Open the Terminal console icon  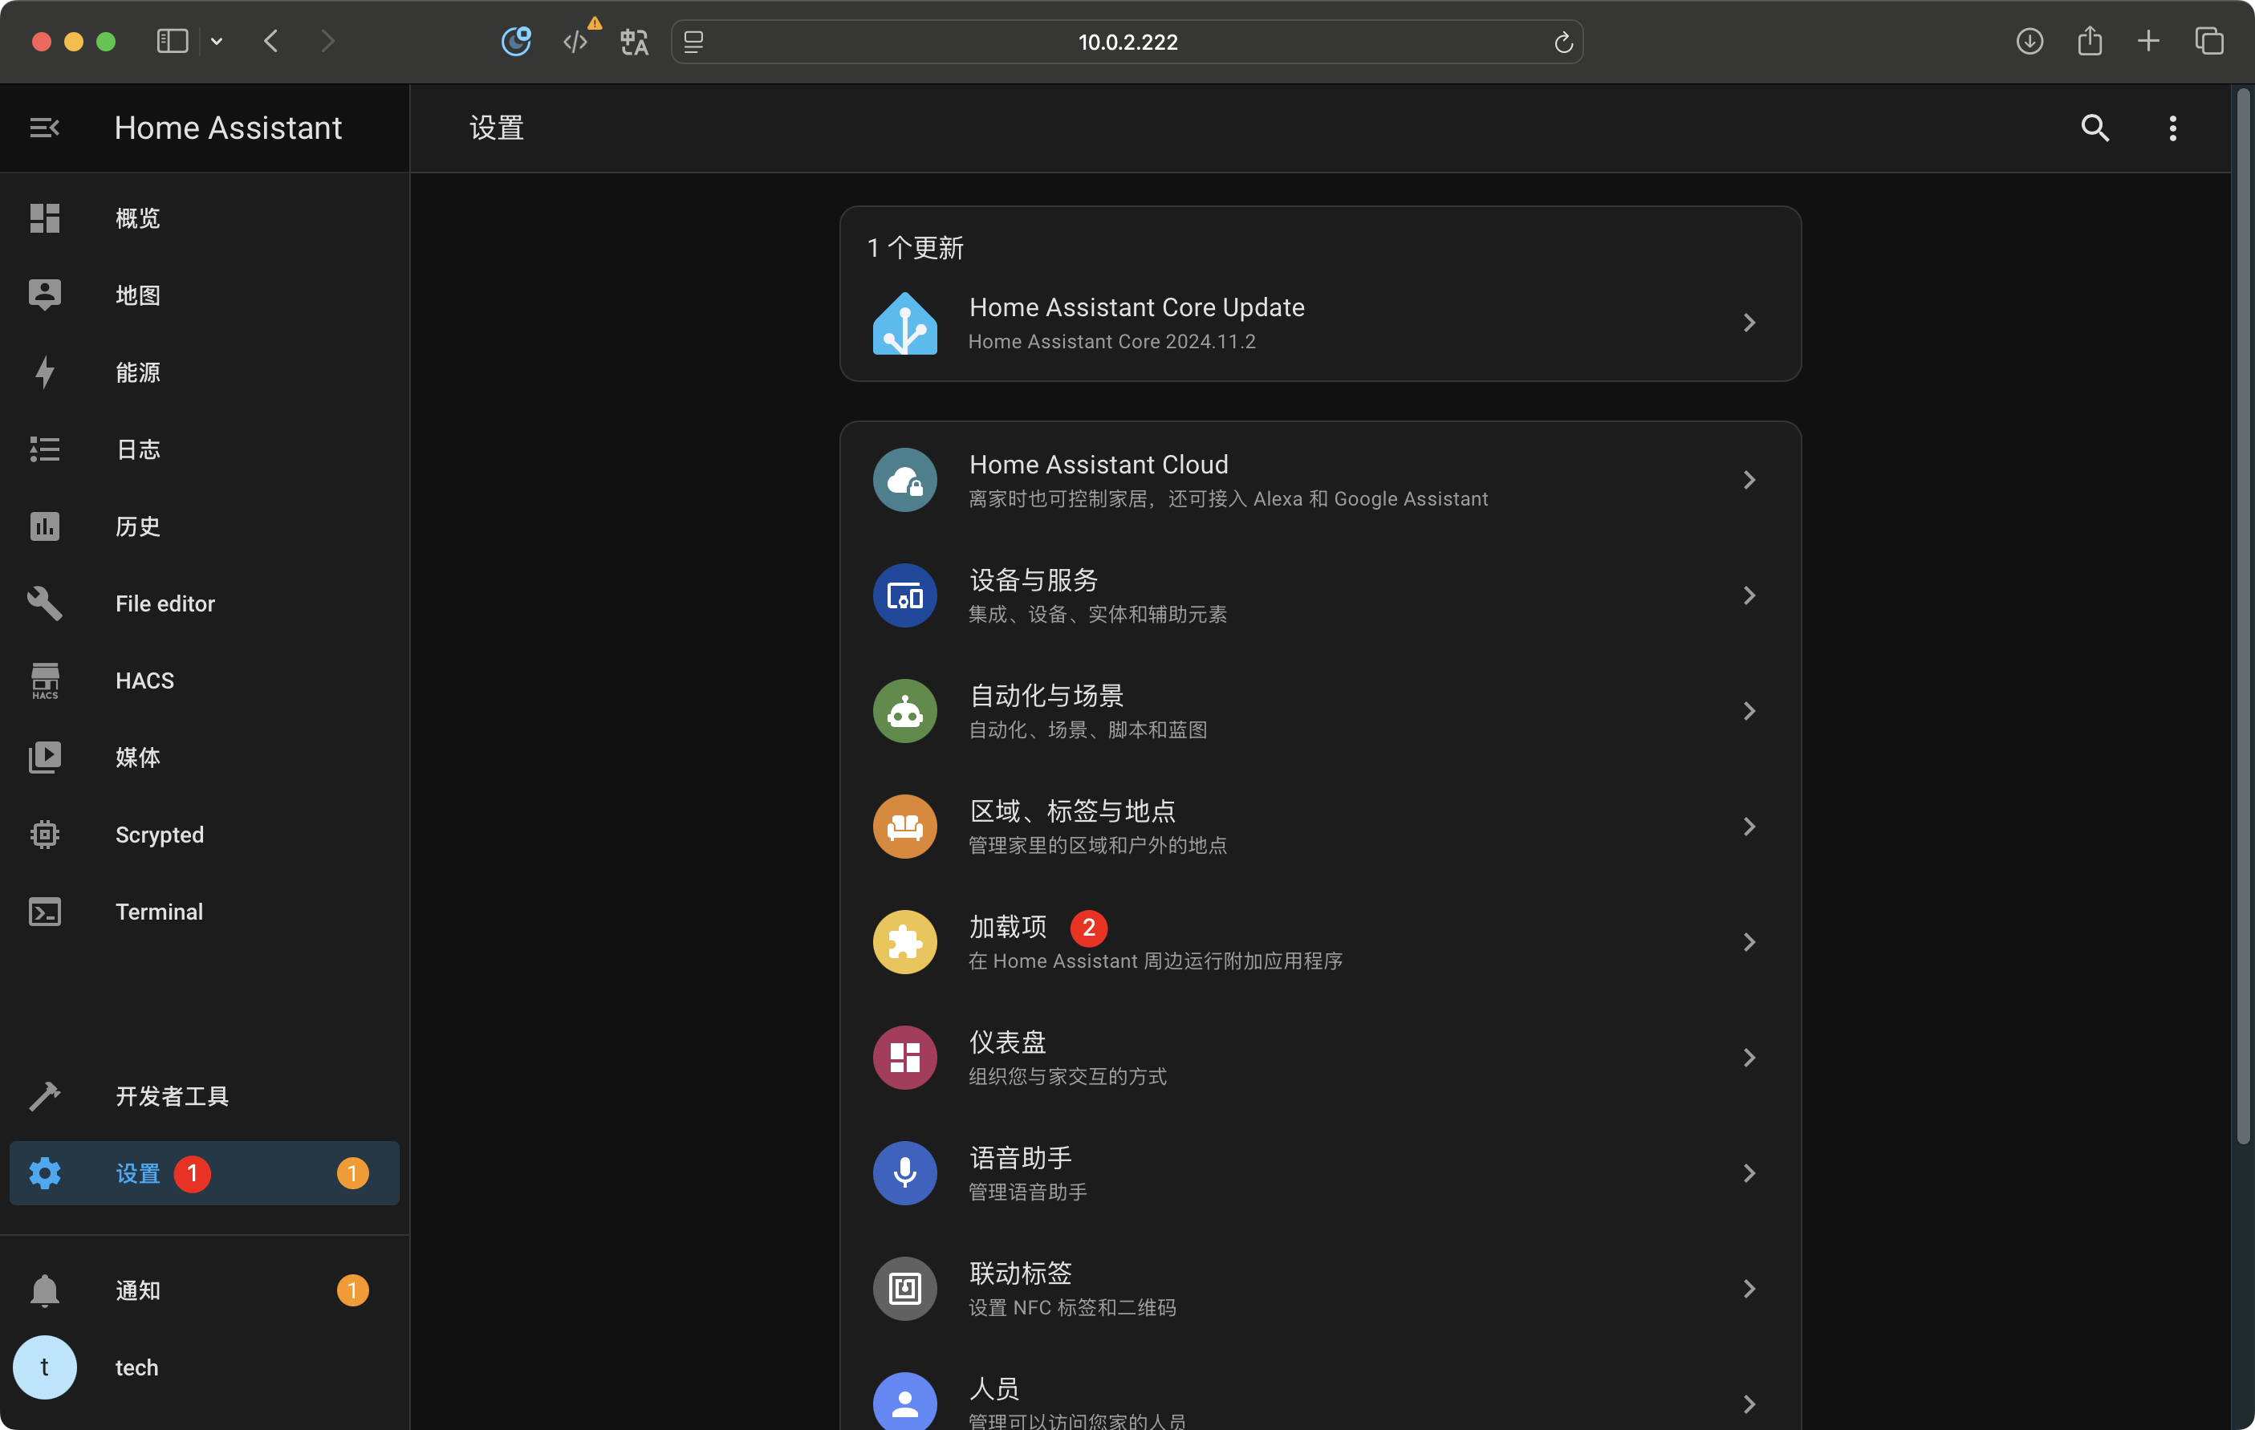44,911
